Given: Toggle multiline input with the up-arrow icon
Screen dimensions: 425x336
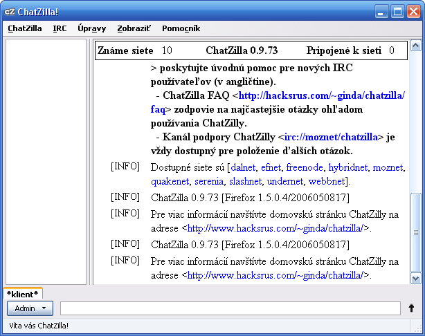Looking at the screenshot, I should click(x=411, y=308).
